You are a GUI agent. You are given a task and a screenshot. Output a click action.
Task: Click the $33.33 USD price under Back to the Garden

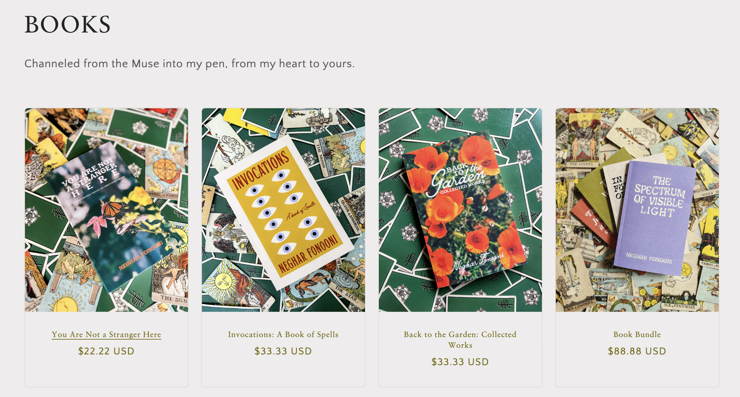point(460,362)
